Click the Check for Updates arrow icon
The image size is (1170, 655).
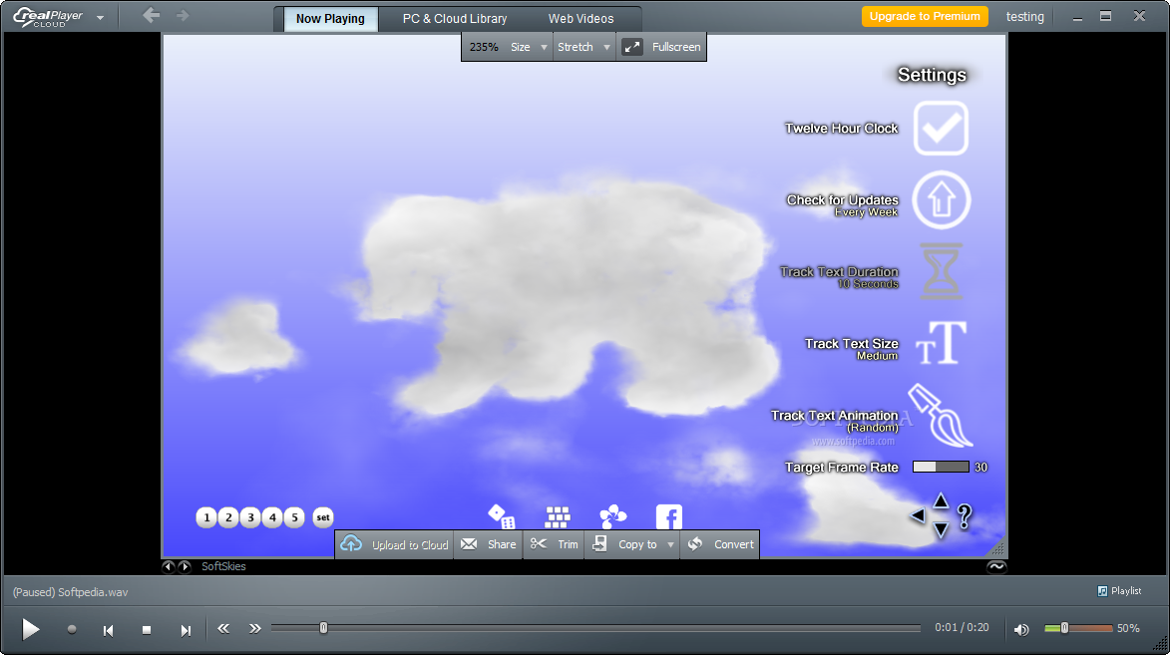coord(941,200)
